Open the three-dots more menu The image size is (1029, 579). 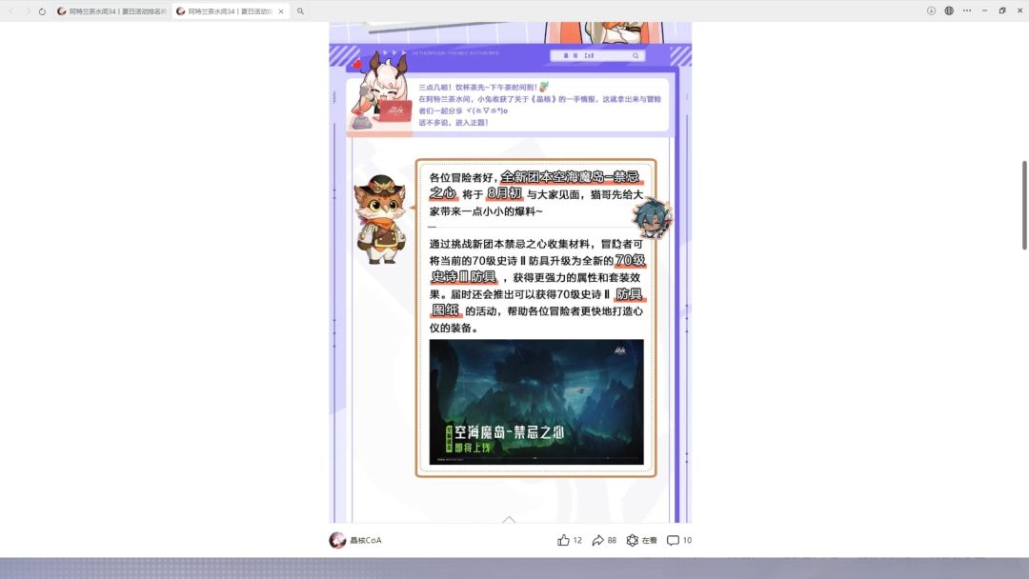(x=967, y=10)
